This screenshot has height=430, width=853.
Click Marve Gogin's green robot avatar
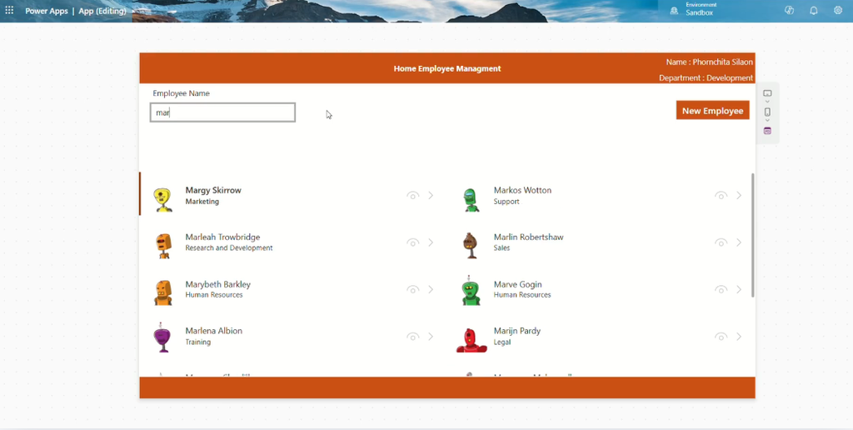point(471,291)
